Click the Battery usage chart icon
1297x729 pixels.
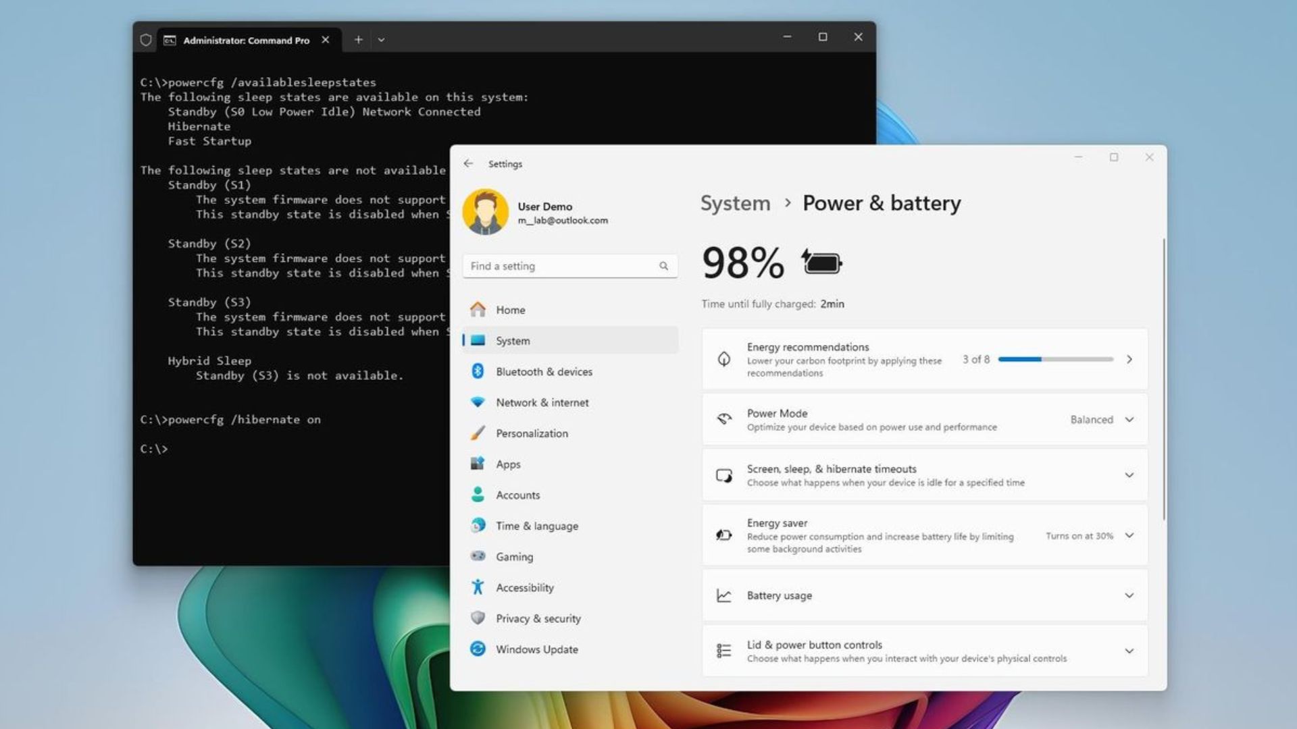(x=723, y=595)
